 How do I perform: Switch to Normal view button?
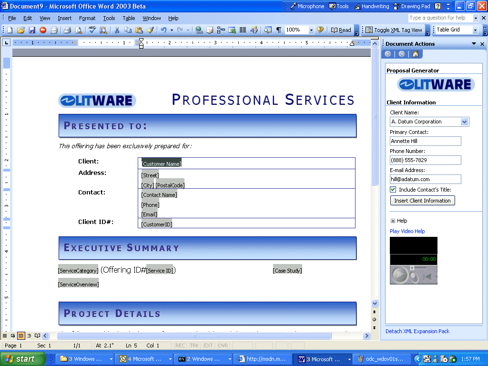5,336
